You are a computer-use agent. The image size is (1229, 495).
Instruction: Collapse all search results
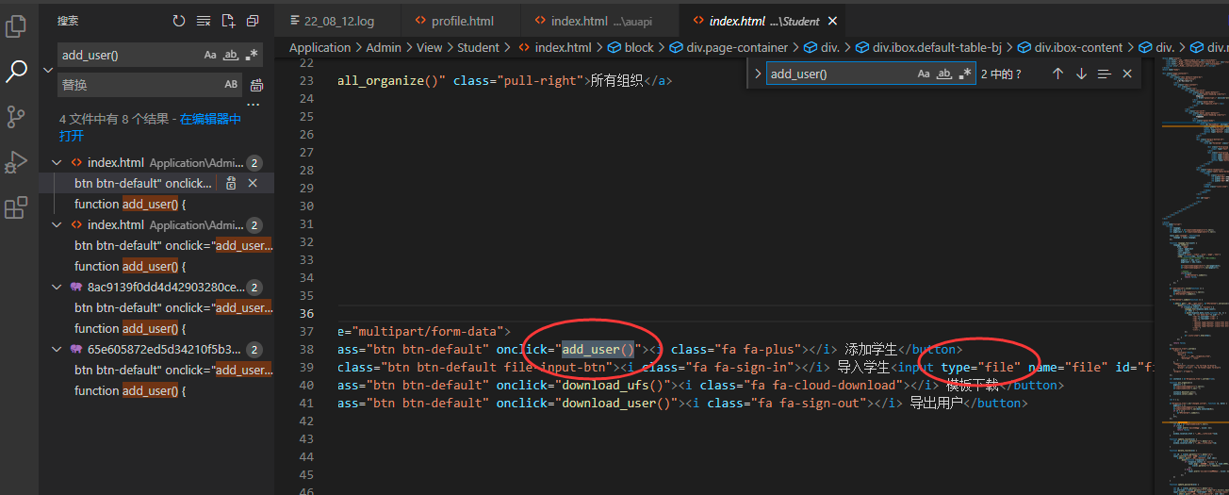[x=253, y=21]
